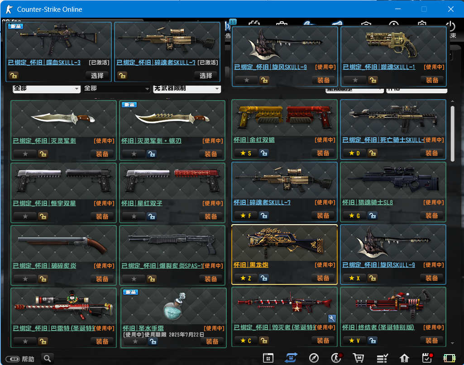Select the 圣水手雷 potion grenade thumbnail

173,306
